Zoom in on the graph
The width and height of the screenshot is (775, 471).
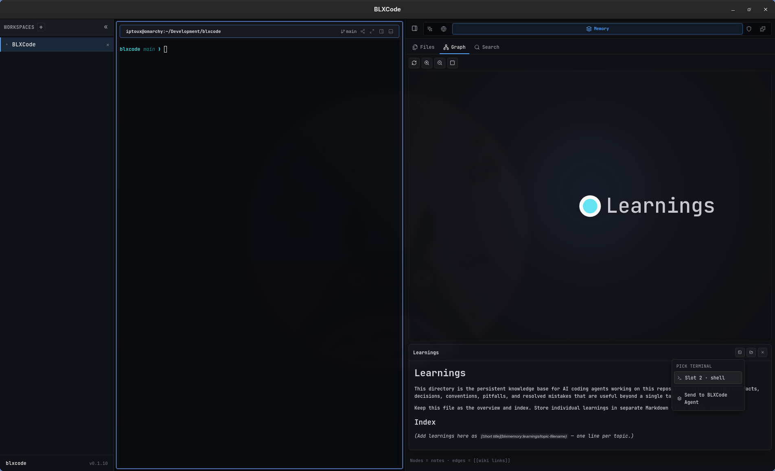427,63
